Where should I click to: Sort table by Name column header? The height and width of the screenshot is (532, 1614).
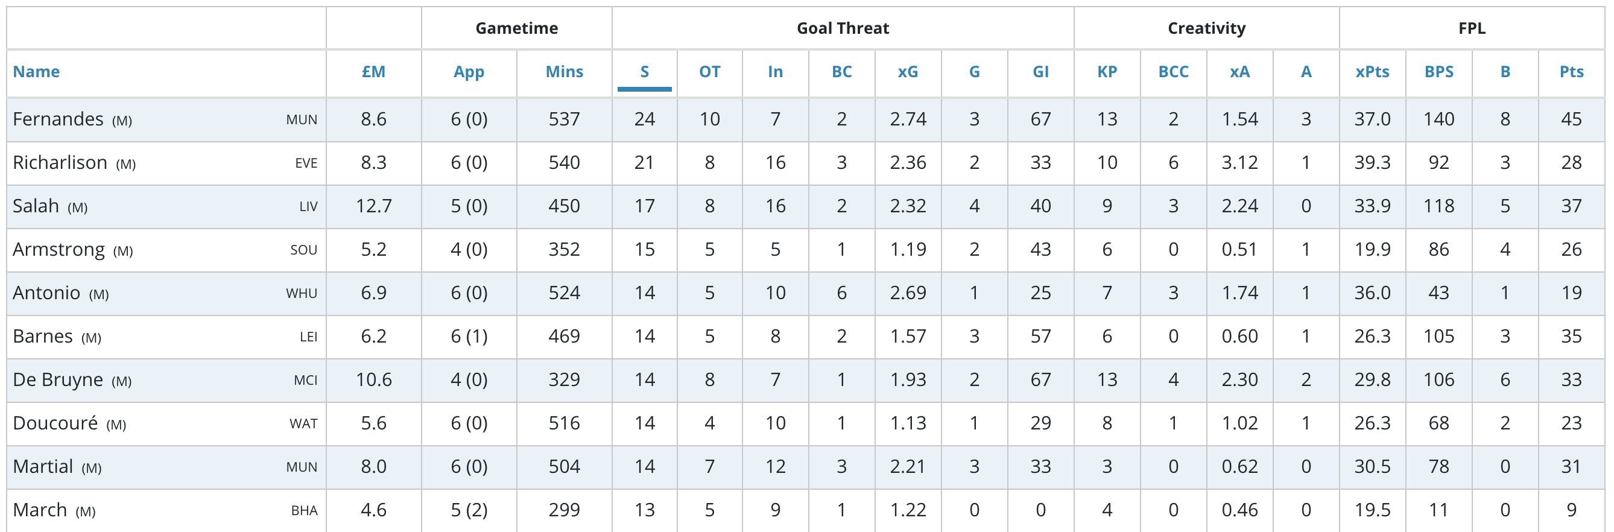(36, 71)
